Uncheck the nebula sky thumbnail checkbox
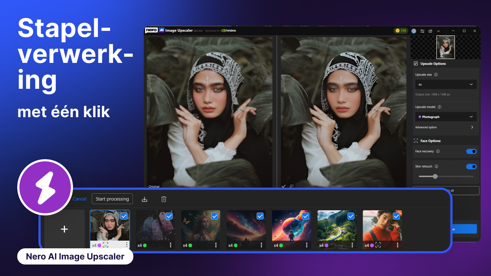Image resolution: width=491 pixels, height=276 pixels. (260, 216)
